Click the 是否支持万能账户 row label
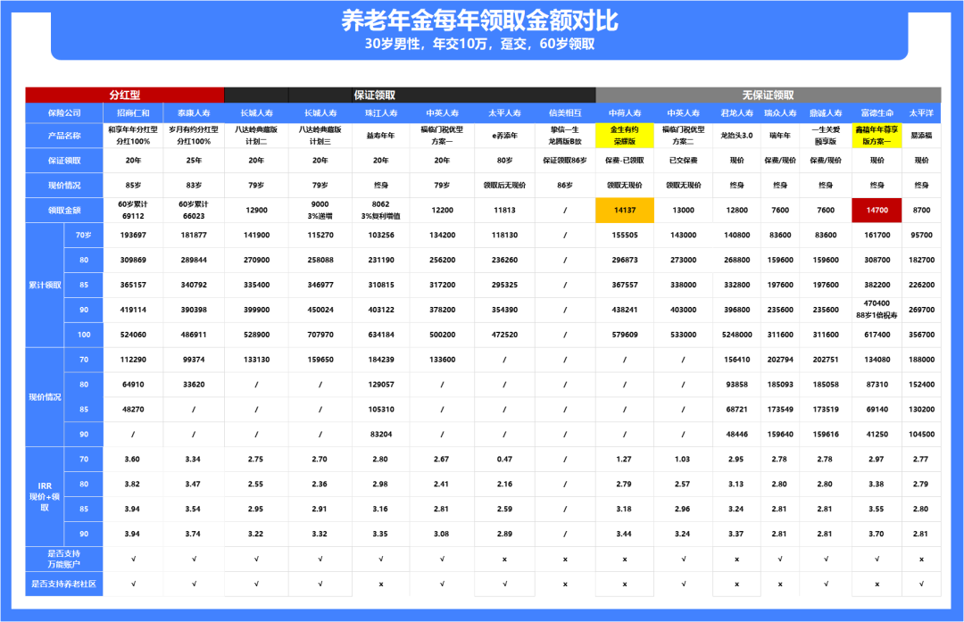964x622 pixels. [64, 559]
